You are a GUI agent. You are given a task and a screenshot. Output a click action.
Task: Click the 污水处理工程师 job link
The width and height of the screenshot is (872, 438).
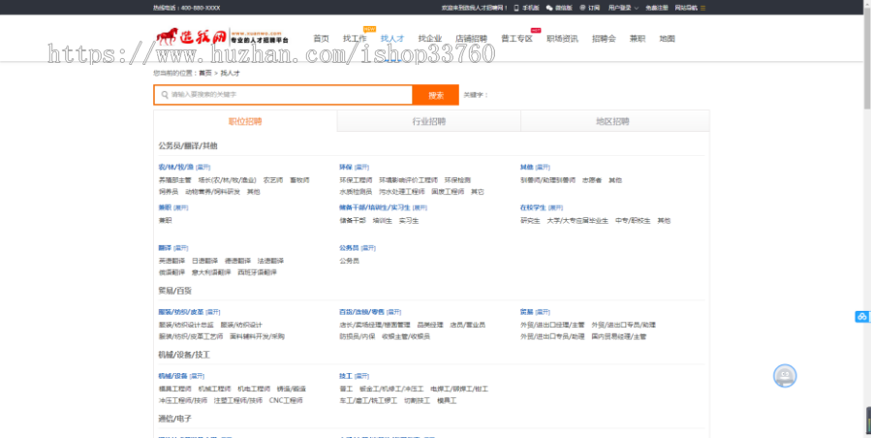(x=402, y=192)
